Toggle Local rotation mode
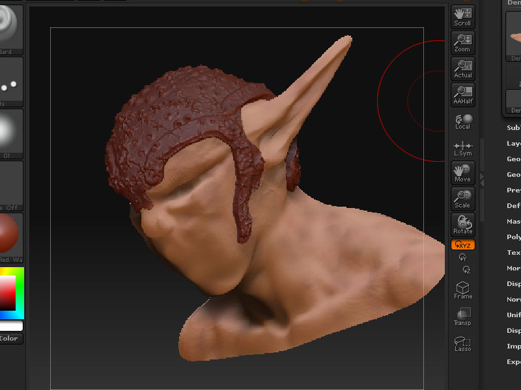This screenshot has width=521, height=390. pyautogui.click(x=462, y=122)
